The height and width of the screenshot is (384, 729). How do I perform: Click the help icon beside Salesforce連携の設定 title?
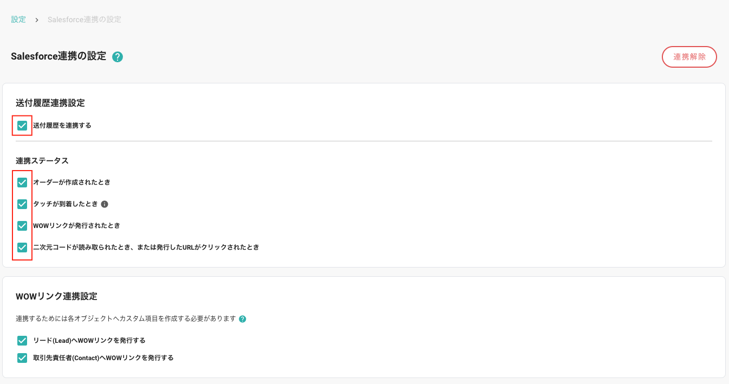118,57
